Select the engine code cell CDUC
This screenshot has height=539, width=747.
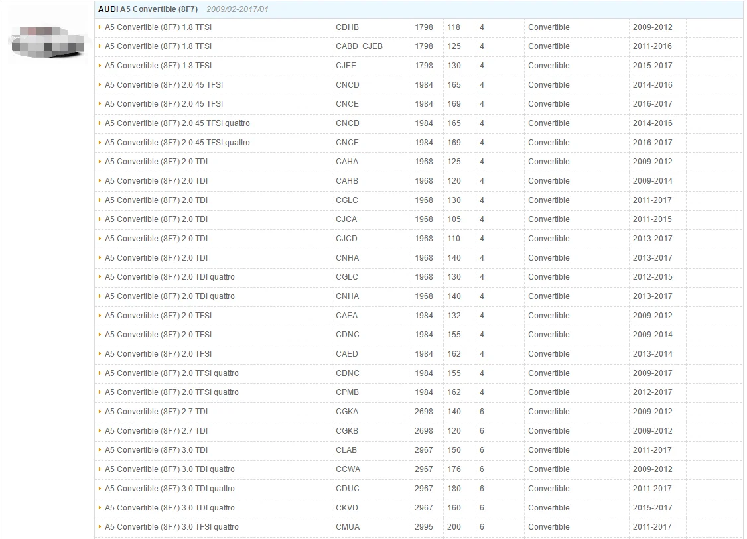[348, 489]
